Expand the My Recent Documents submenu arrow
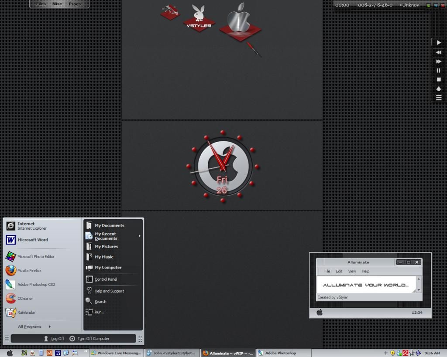447x357 pixels. (x=140, y=236)
